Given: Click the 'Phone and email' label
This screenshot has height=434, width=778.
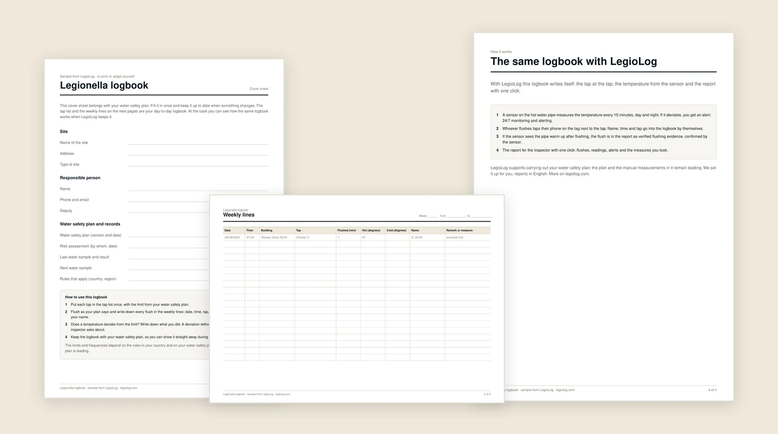Looking at the screenshot, I should click(74, 200).
